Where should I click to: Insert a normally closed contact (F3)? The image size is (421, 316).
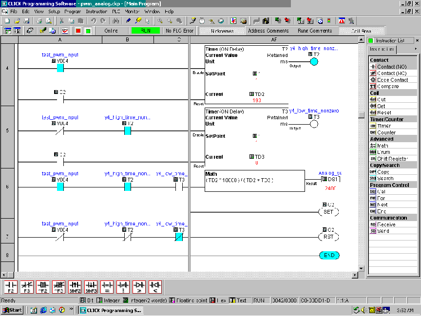[27, 287]
